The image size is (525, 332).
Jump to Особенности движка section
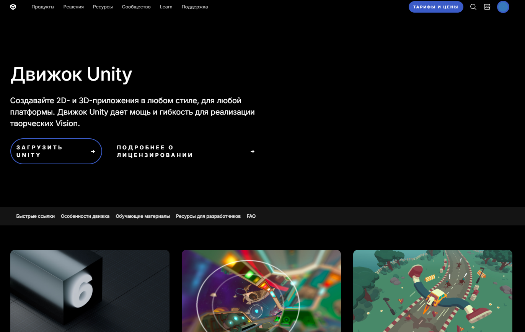(85, 216)
